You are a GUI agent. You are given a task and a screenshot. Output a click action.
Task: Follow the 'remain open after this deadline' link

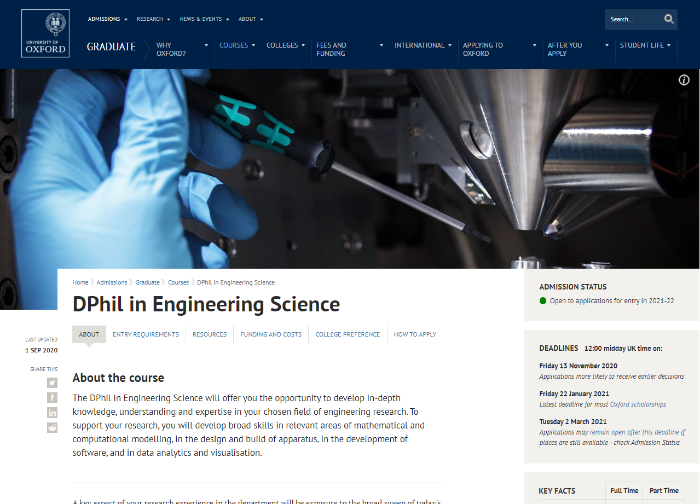[x=634, y=432]
